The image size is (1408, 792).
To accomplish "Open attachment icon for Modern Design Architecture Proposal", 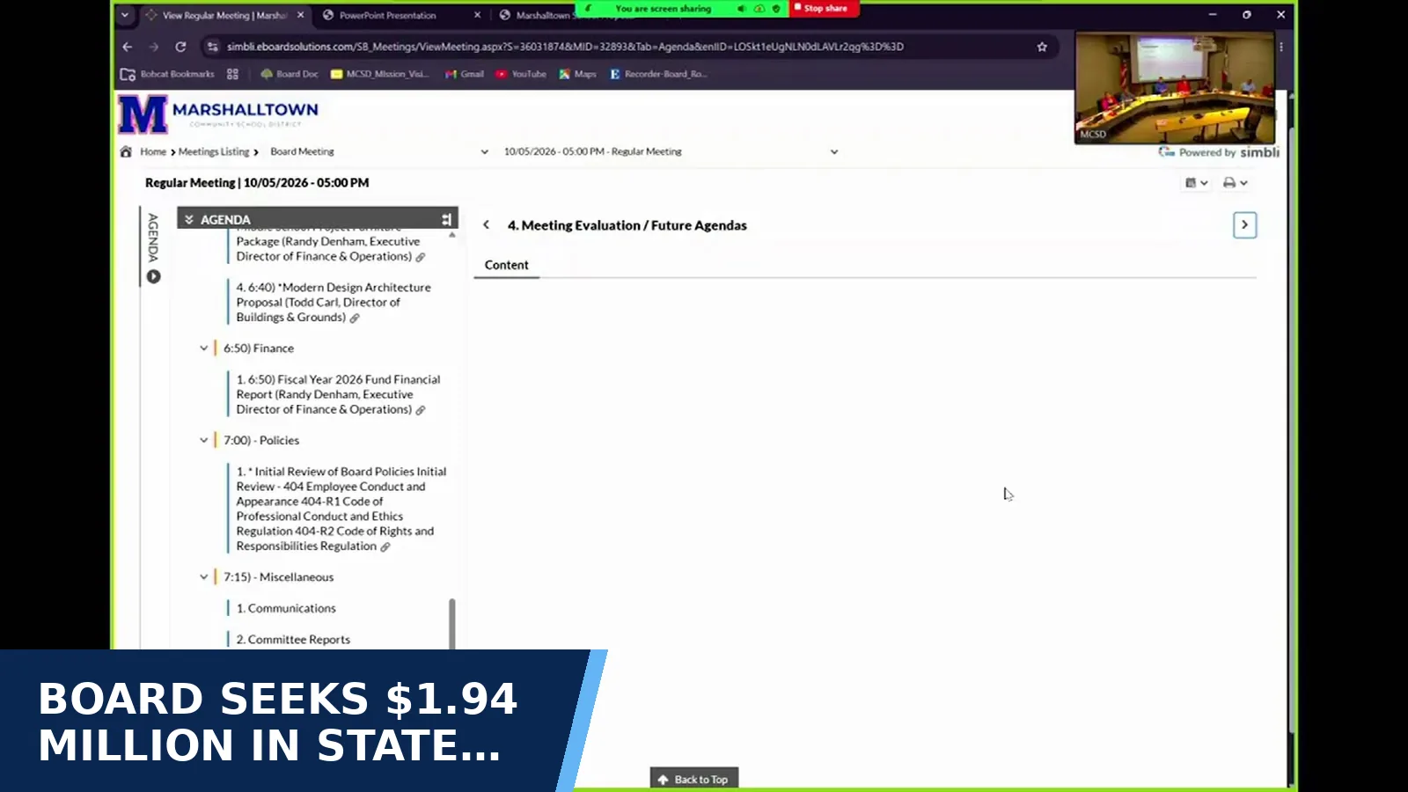I will tap(355, 318).
